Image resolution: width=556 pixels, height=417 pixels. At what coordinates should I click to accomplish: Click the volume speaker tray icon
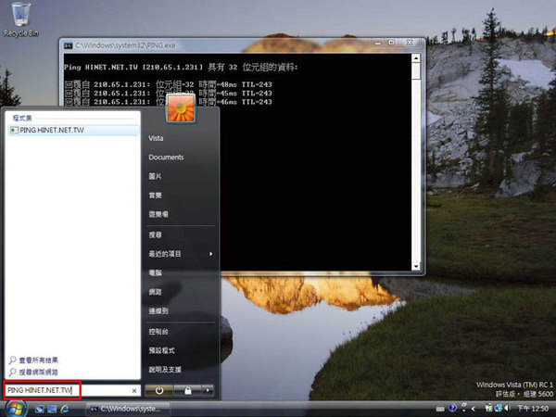coord(507,409)
